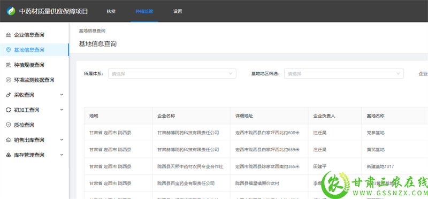Click the 质检查询 shield icon

(9, 125)
